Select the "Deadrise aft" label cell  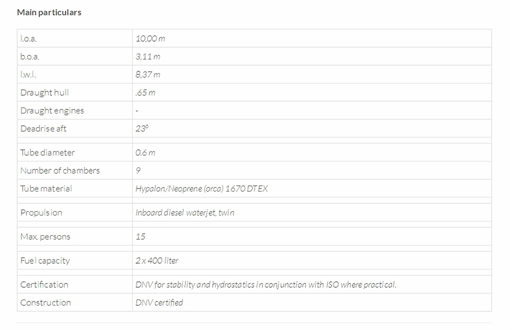(44, 128)
